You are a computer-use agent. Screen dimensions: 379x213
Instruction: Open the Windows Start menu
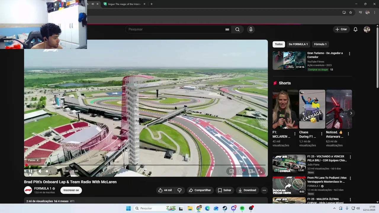(x=128, y=208)
